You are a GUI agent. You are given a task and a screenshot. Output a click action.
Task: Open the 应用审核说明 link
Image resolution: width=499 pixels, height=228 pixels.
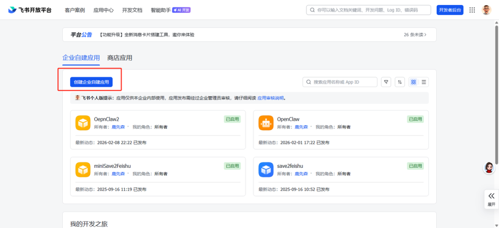[x=270, y=98]
